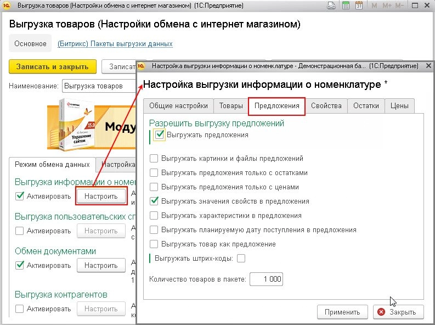Screen dimensions: 435x325
Task: Click Записать и закрыть button
Action: (x=53, y=66)
